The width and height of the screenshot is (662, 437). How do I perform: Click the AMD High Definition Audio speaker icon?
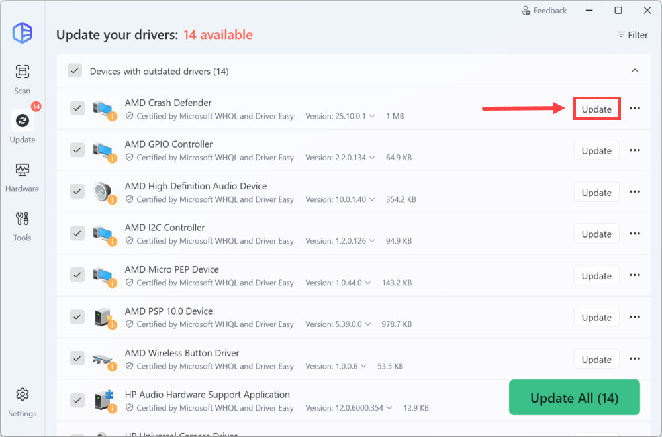[x=103, y=192]
